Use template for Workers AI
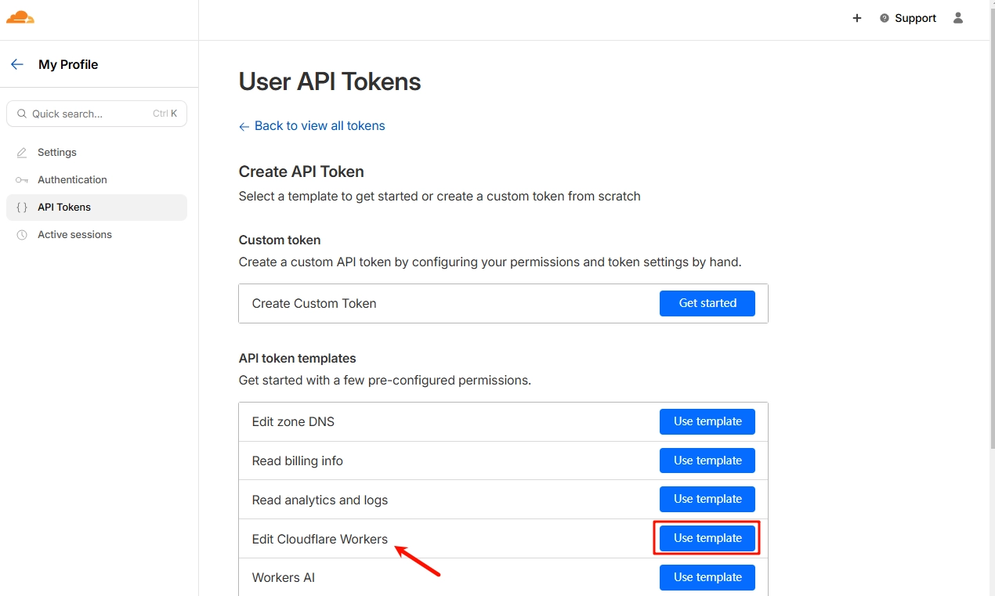Viewport: 995px width, 596px height. click(x=707, y=577)
